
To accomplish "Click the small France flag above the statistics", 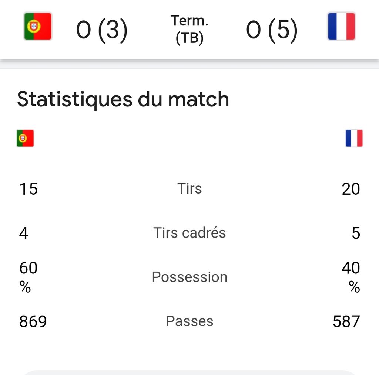I will 354,138.
